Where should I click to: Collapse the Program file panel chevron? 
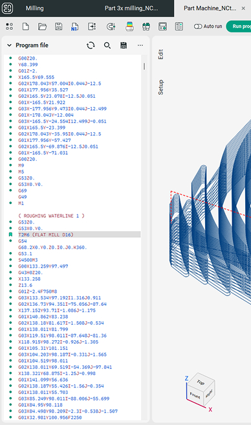(x=9, y=45)
